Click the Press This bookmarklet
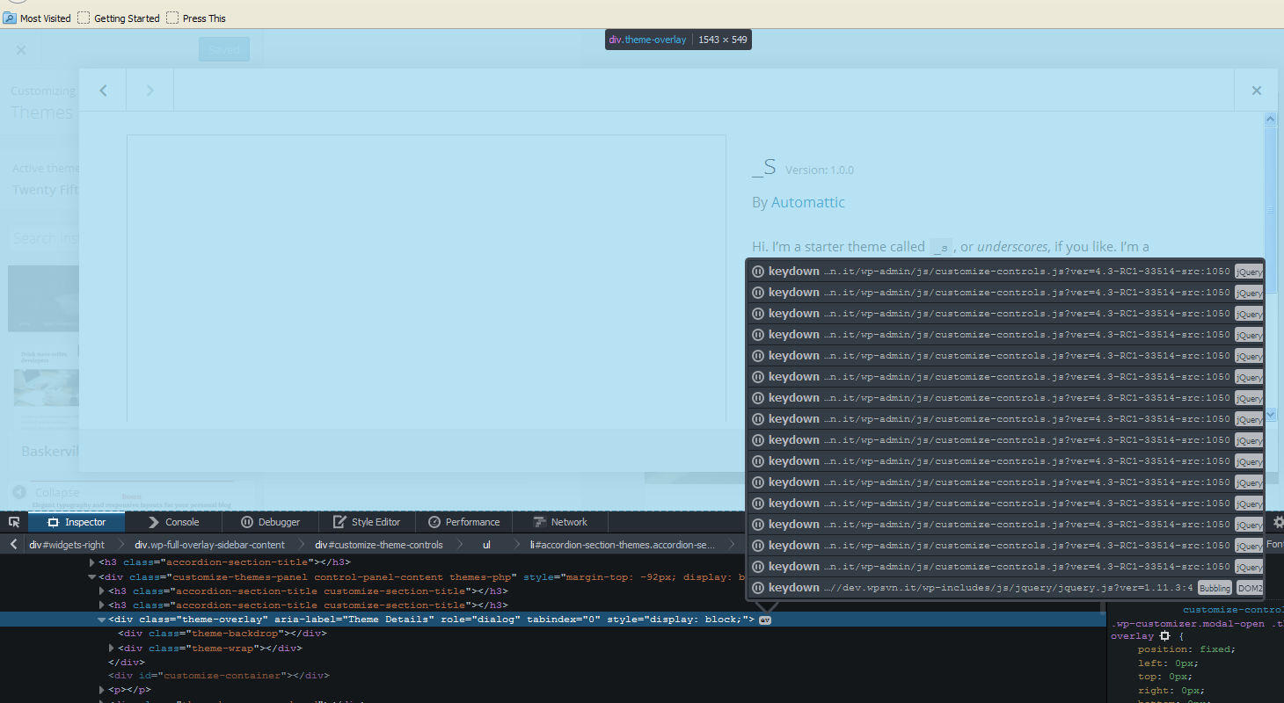The height and width of the screenshot is (703, 1284). pyautogui.click(x=196, y=18)
